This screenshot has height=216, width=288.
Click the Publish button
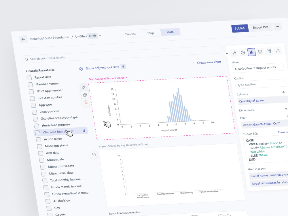[x=240, y=28]
